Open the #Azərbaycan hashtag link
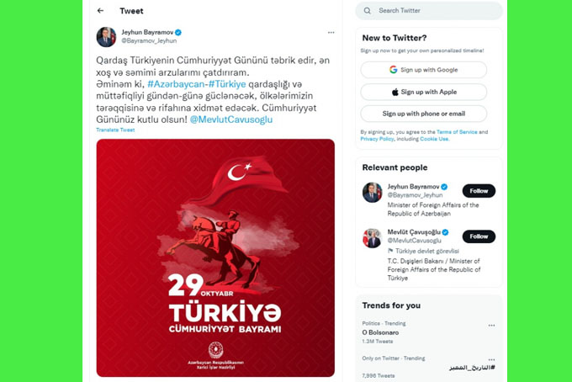 pyautogui.click(x=176, y=84)
